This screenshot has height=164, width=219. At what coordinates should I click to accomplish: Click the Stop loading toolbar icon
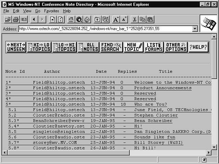[52, 19]
